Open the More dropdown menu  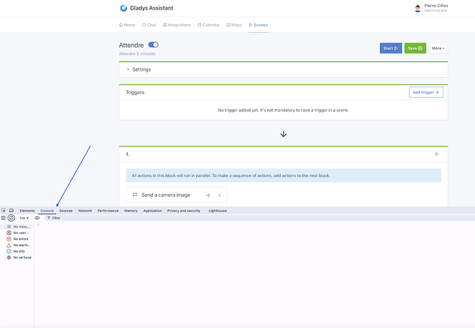tap(438, 48)
